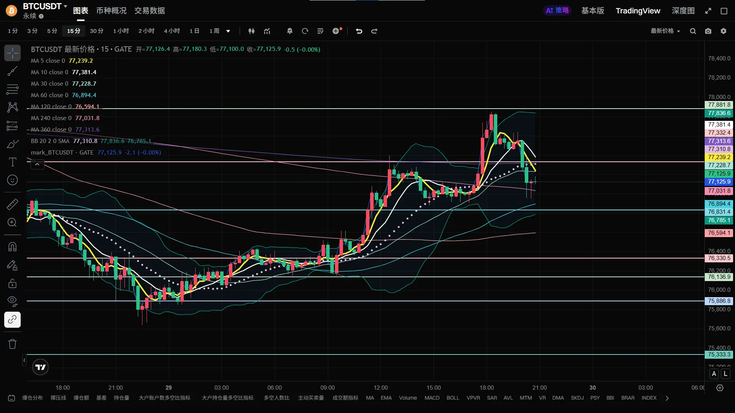Screen dimensions: 735x413
Task: Select the trend line drawing tool
Action: (x=12, y=71)
